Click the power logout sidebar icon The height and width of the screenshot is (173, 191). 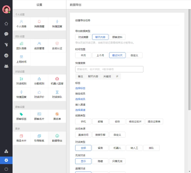6,169
